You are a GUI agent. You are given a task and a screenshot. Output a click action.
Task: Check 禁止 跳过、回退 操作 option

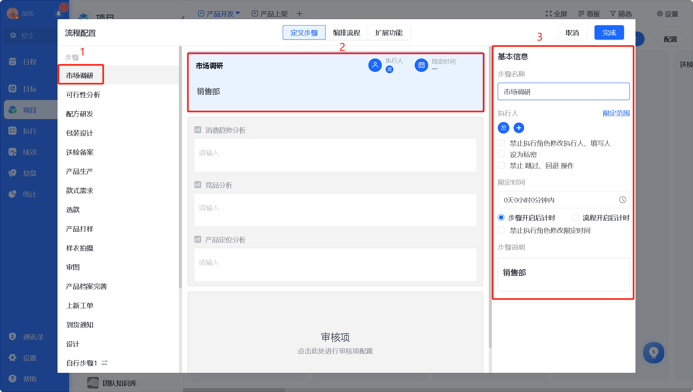[501, 165]
